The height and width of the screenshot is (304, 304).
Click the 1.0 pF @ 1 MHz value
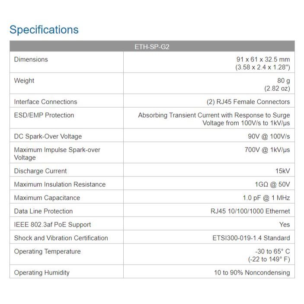click(x=266, y=198)
